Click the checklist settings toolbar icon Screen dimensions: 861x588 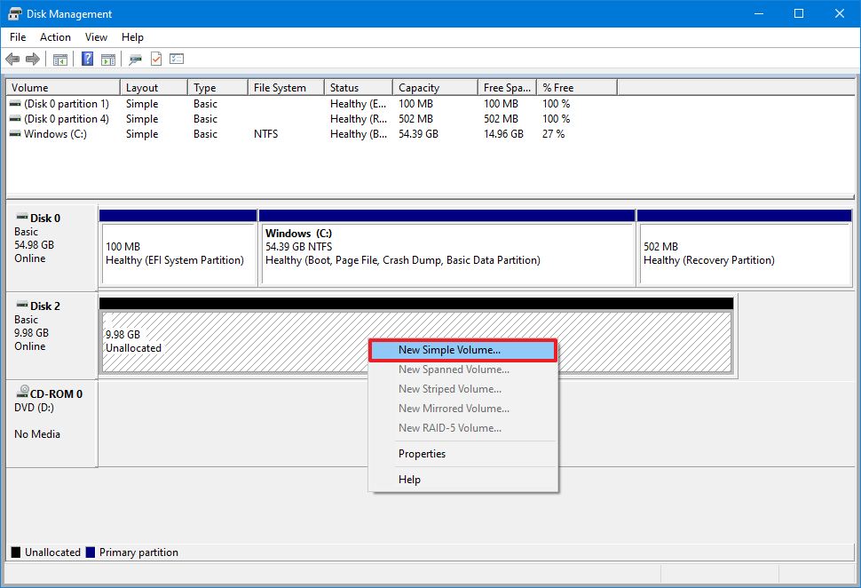pos(177,60)
